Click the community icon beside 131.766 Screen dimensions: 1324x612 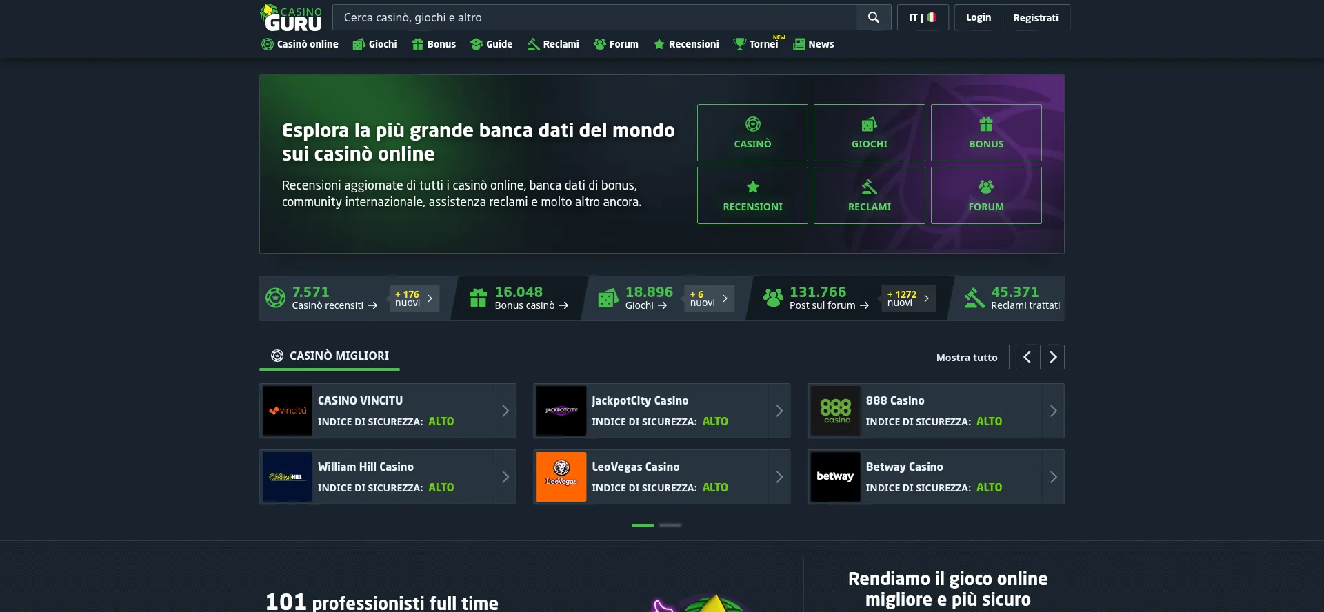[773, 298]
